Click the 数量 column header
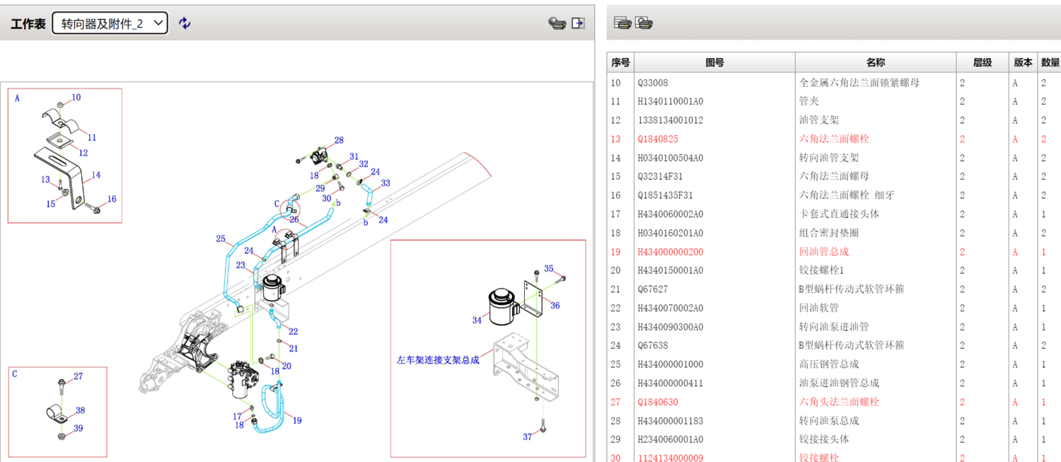Screen dimensions: 1061x462 click(1050, 62)
